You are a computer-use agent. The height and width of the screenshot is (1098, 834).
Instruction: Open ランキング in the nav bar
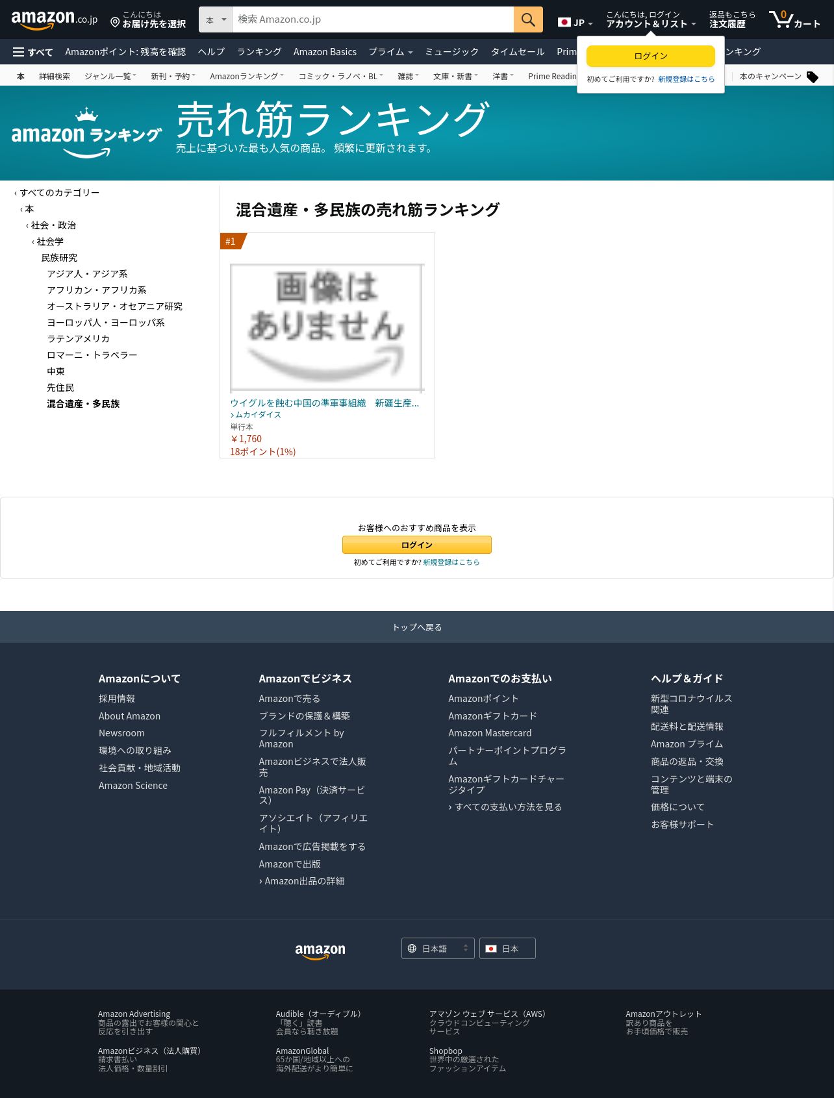(x=259, y=52)
